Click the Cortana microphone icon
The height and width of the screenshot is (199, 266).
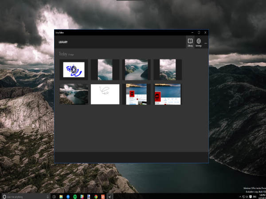47,196
